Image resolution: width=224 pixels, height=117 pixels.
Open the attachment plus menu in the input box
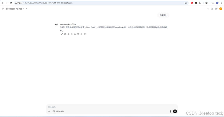49,111
